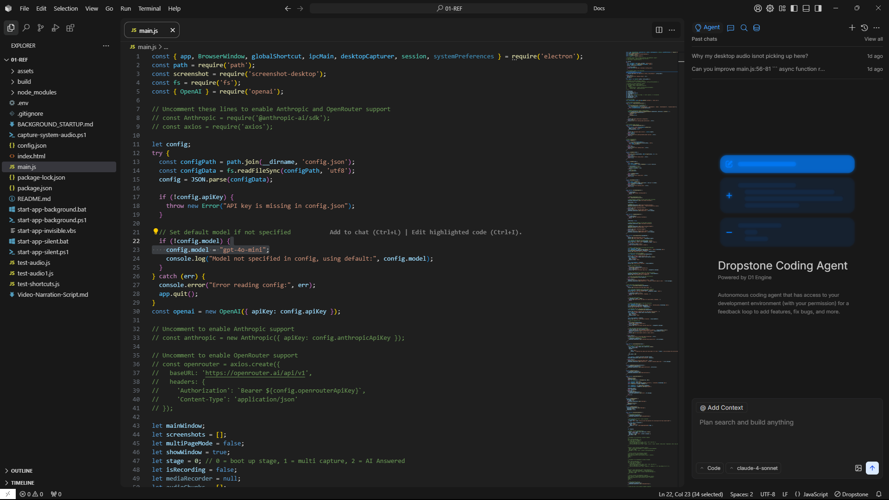This screenshot has width=889, height=500.
Task: Open the settings gear in title bar
Action: tap(770, 8)
